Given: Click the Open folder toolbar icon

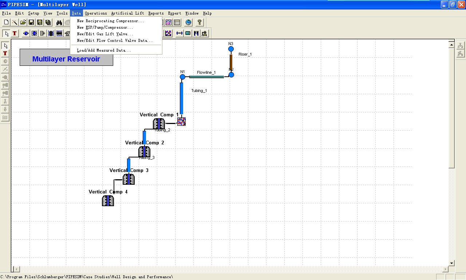Looking at the screenshot, I should [x=23, y=22].
